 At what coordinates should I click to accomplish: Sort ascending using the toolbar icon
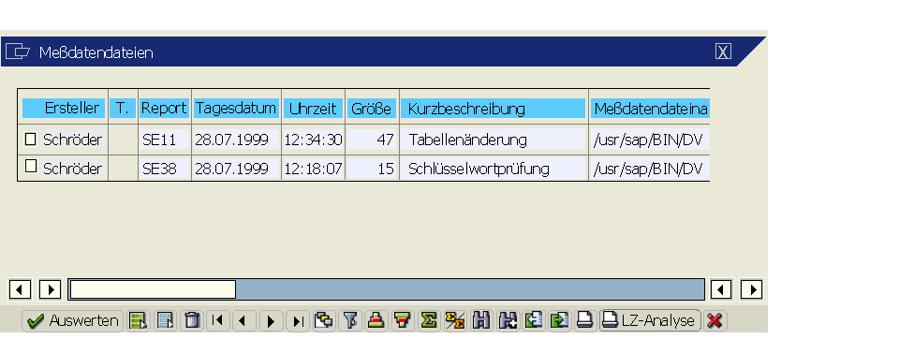click(x=376, y=320)
